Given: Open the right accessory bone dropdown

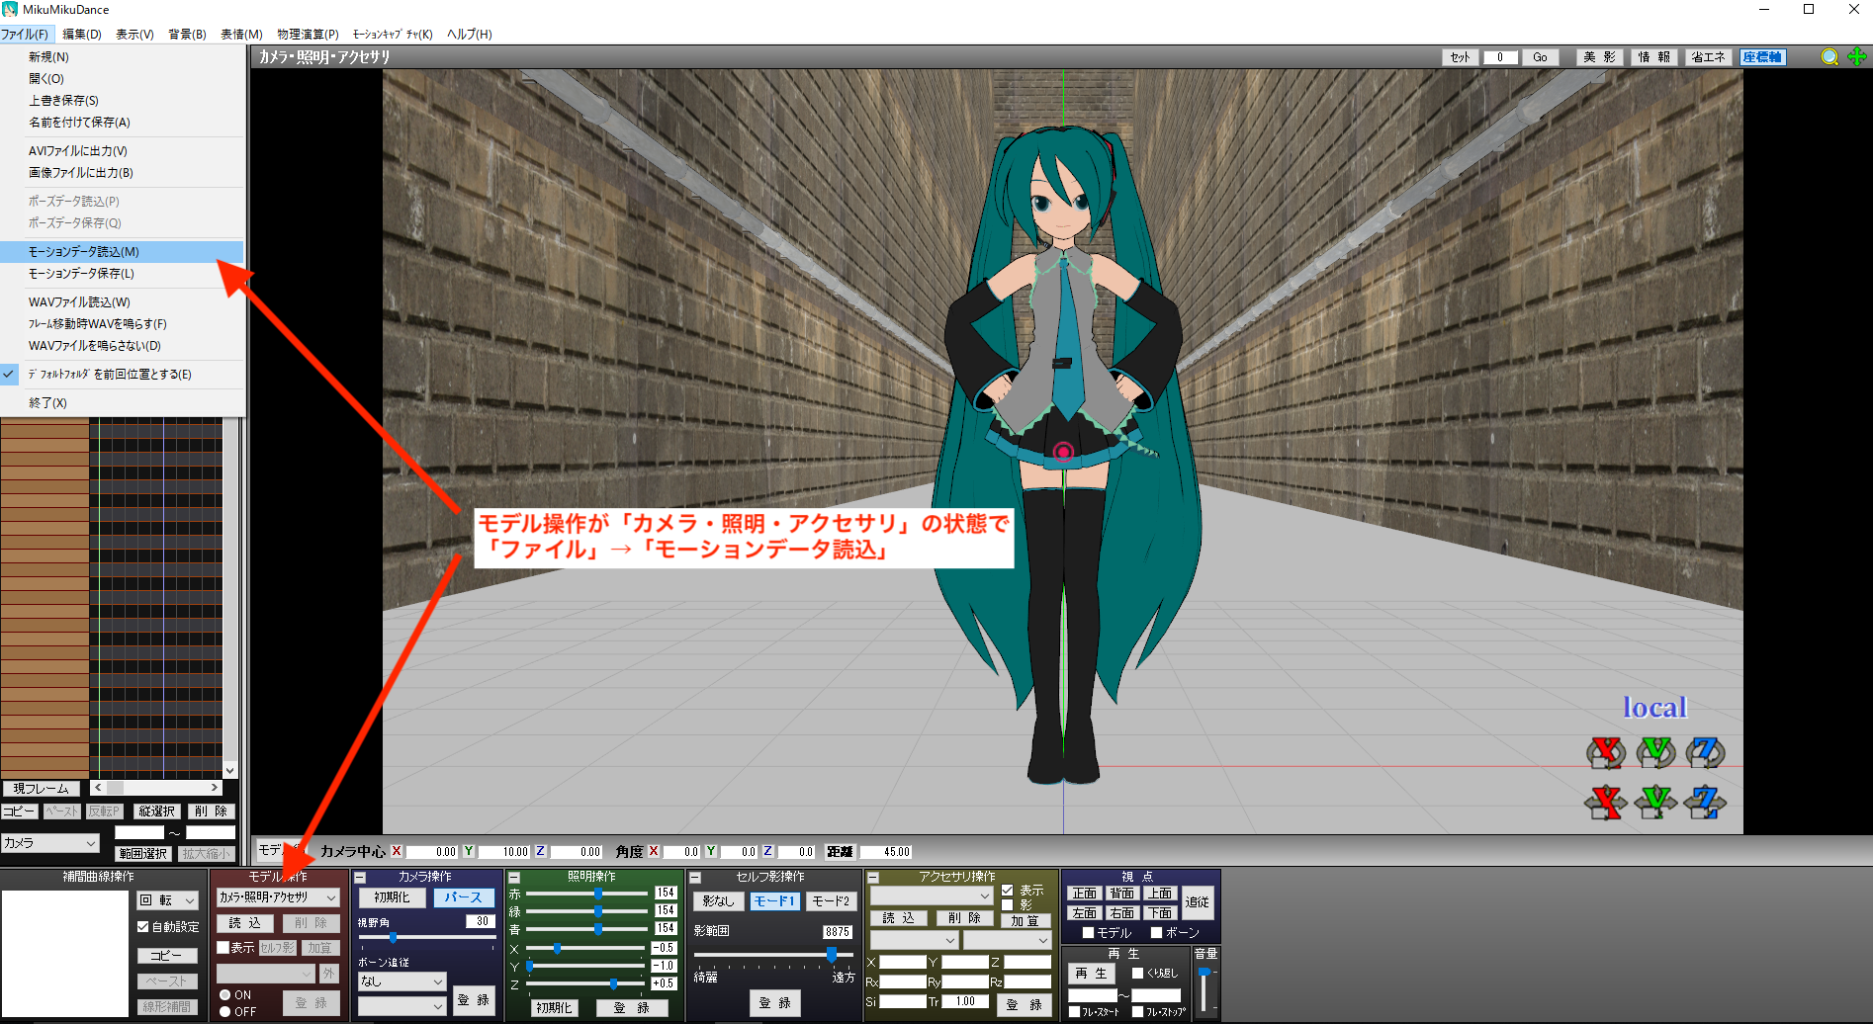Looking at the screenshot, I should click(1007, 940).
